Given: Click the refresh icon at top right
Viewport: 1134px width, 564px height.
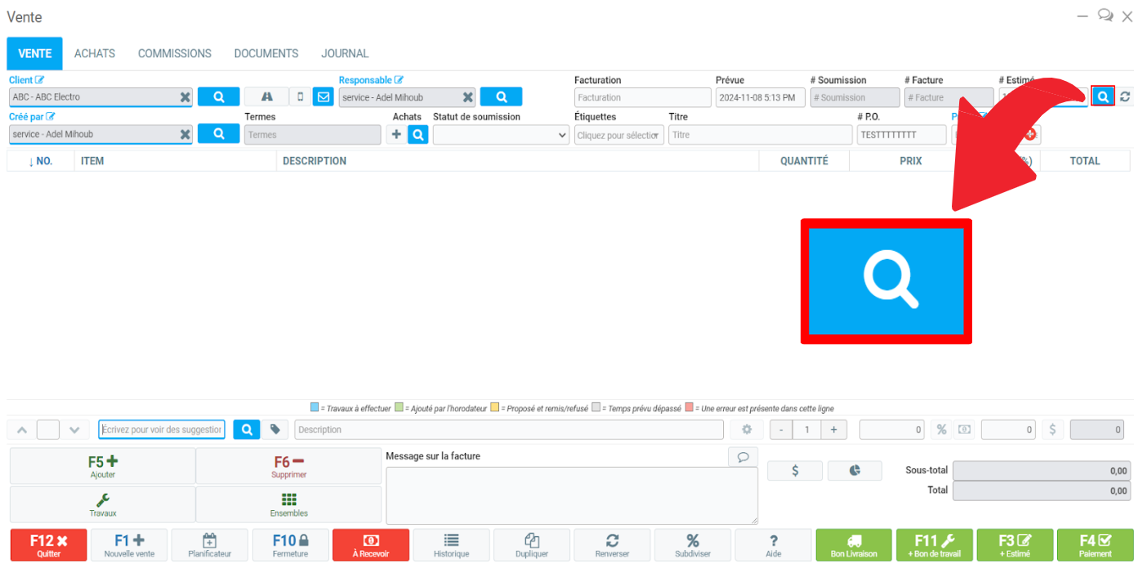Looking at the screenshot, I should (x=1125, y=97).
